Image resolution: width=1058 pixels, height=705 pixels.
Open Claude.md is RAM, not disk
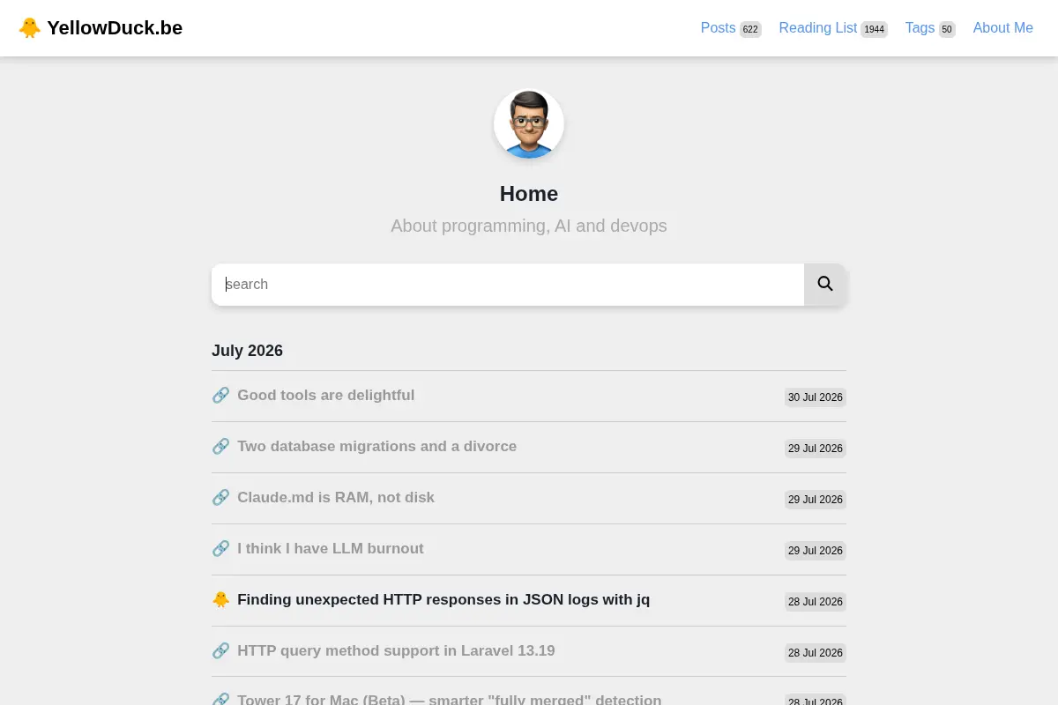point(336,498)
